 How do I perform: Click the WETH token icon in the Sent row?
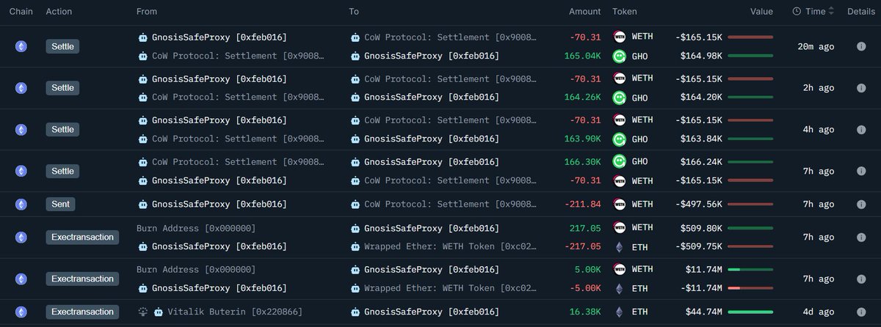click(619, 204)
